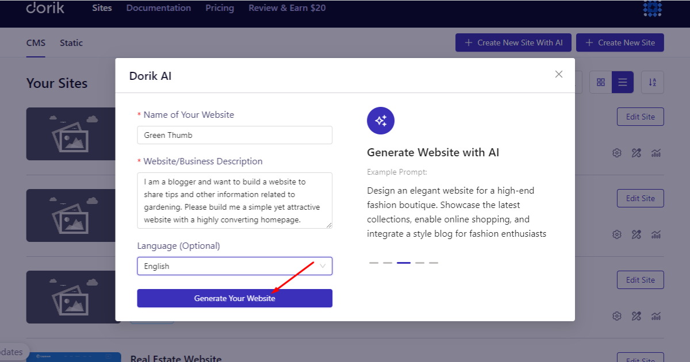Sort sites alphabetically with A-Z icon
The image size is (690, 362).
click(653, 82)
